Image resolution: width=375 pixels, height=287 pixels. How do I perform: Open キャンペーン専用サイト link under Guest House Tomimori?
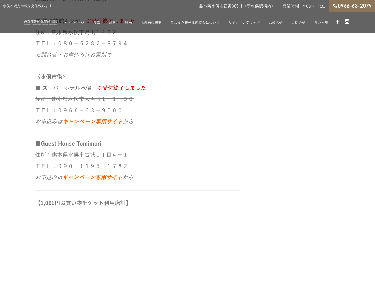pyautogui.click(x=93, y=177)
